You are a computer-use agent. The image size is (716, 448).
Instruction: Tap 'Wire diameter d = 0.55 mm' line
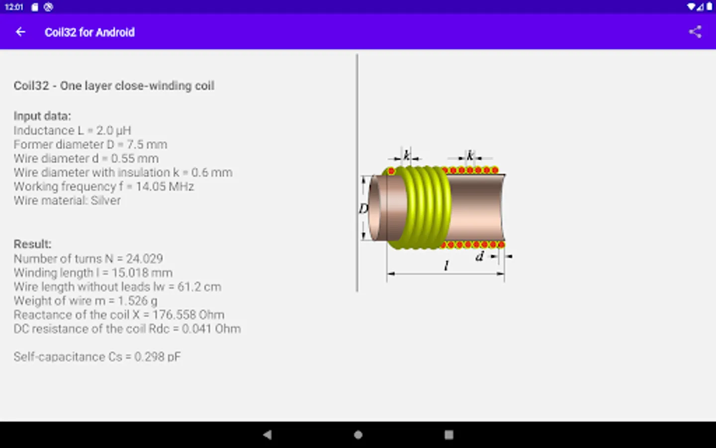click(x=86, y=158)
